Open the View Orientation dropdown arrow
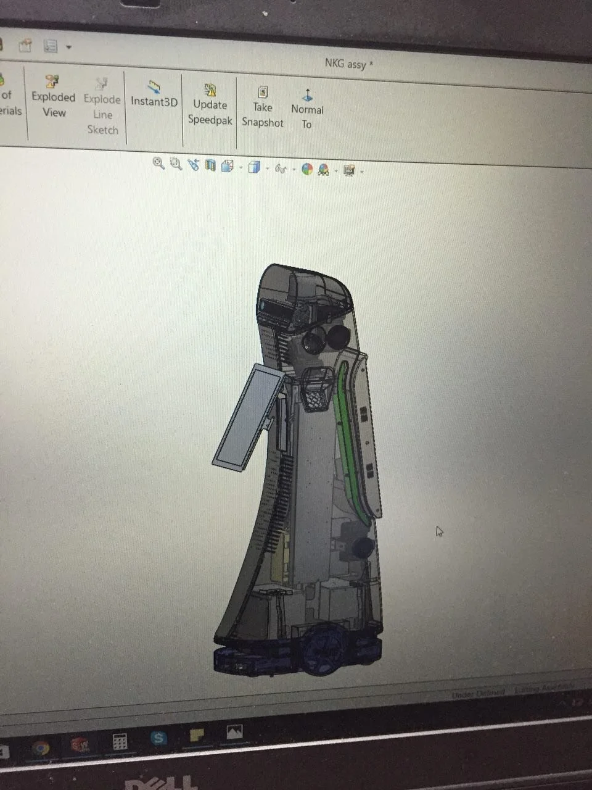592x790 pixels. click(x=240, y=167)
